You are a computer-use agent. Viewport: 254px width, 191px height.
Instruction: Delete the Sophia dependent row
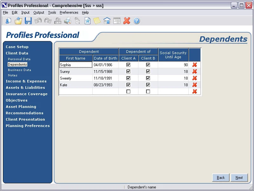coord(195,65)
